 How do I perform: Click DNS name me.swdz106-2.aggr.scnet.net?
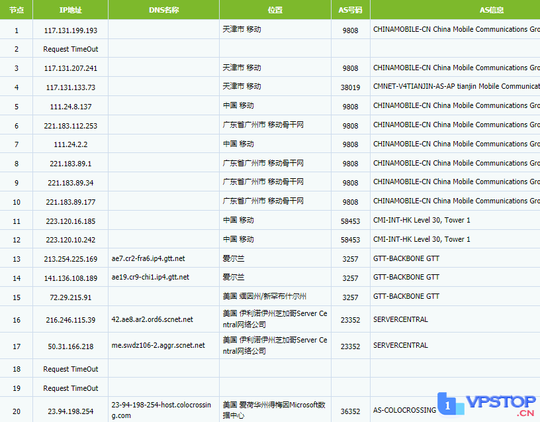click(x=158, y=345)
